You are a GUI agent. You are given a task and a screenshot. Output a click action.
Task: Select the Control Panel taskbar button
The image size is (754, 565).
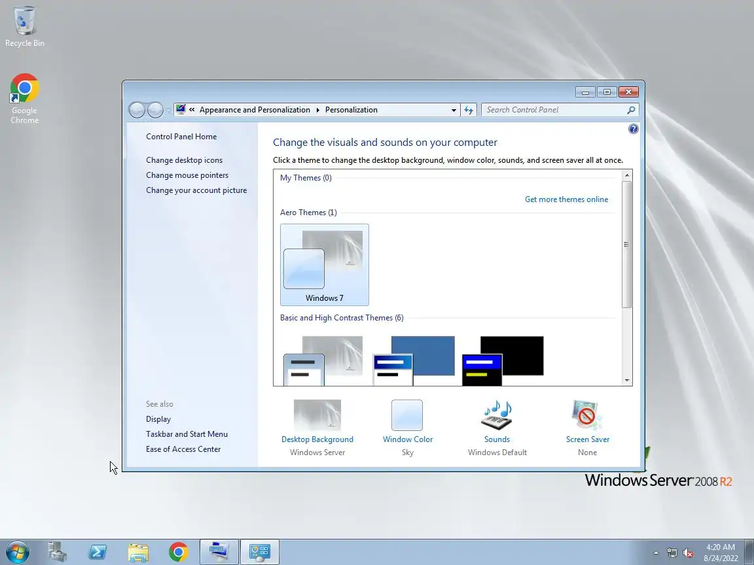260,552
